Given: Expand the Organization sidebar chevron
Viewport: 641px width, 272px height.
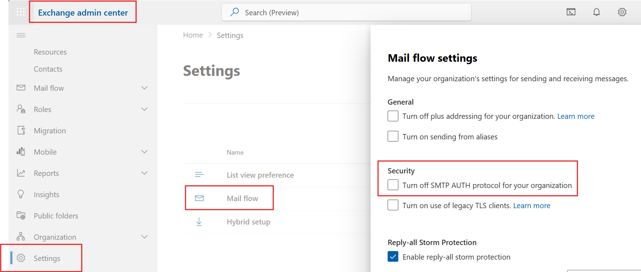Looking at the screenshot, I should pyautogui.click(x=144, y=237).
